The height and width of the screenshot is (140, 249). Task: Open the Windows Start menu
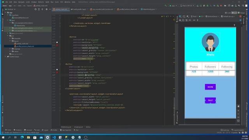[x=3, y=137]
